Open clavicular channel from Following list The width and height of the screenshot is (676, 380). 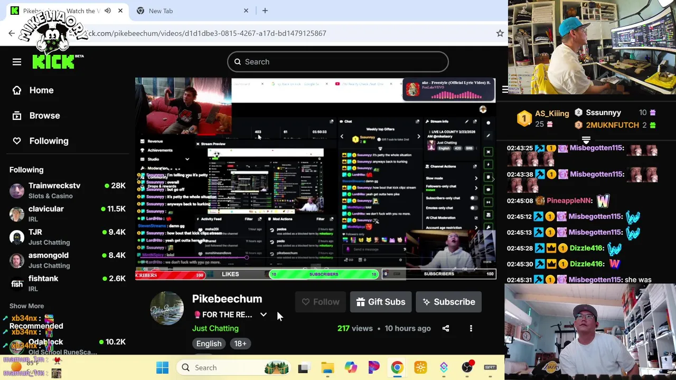68,214
